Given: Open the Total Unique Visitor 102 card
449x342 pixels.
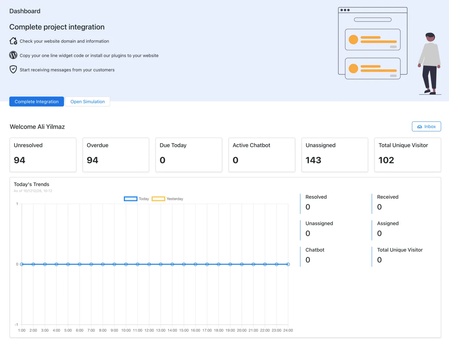Looking at the screenshot, I should pyautogui.click(x=408, y=155).
